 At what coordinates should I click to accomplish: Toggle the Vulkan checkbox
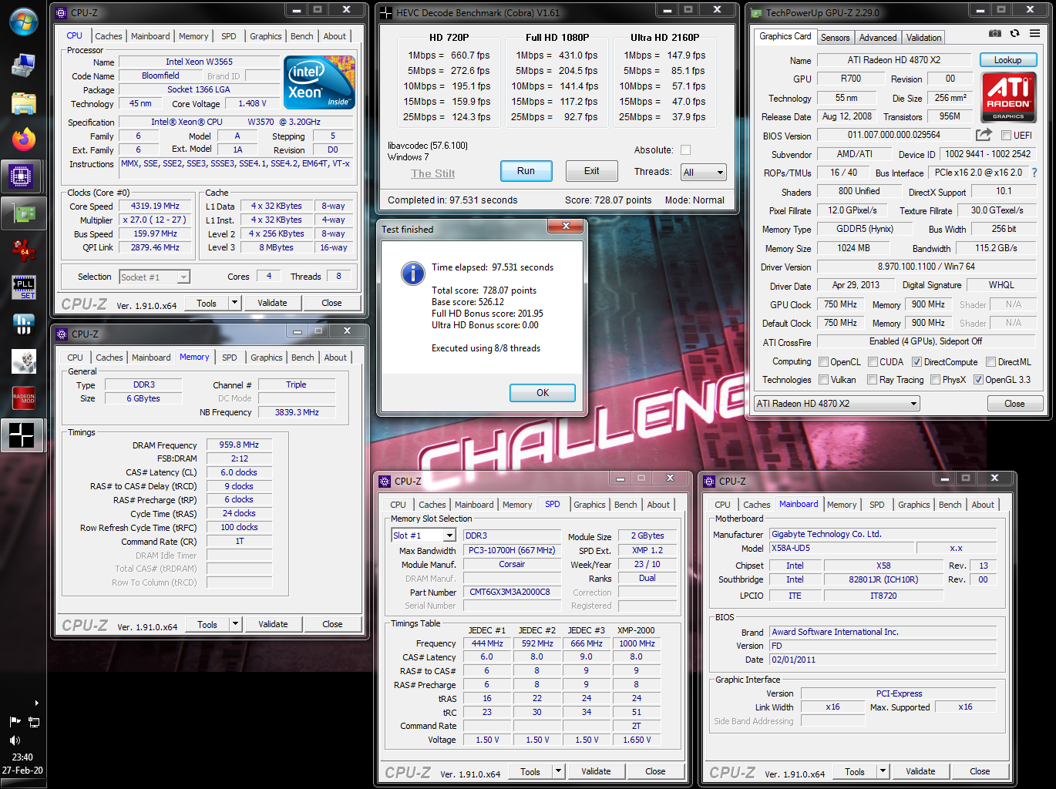[824, 380]
